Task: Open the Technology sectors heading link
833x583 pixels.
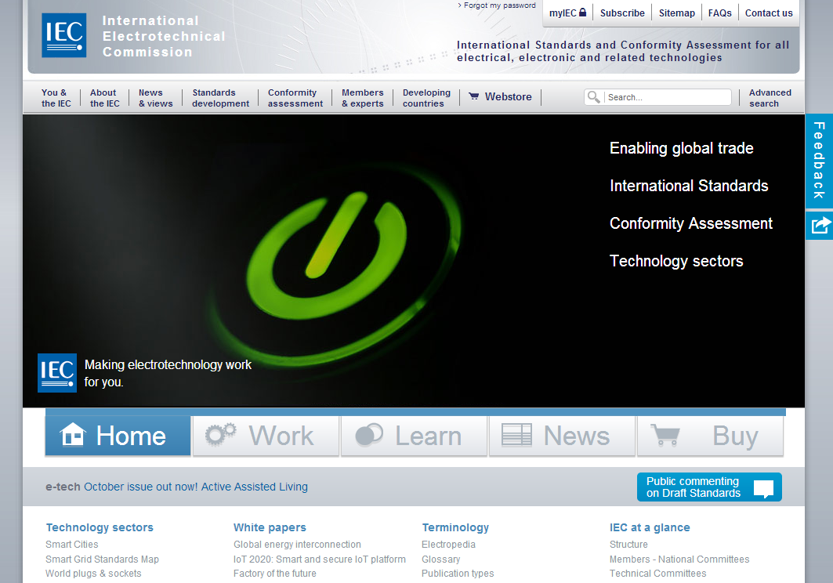Action: pos(100,527)
